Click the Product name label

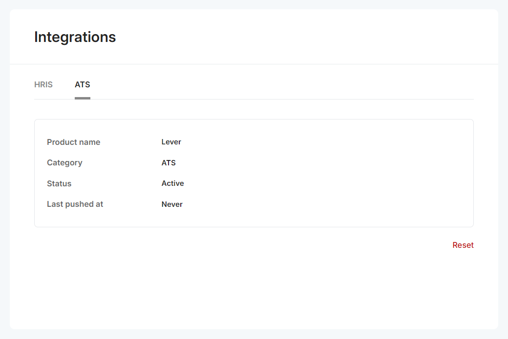(73, 142)
